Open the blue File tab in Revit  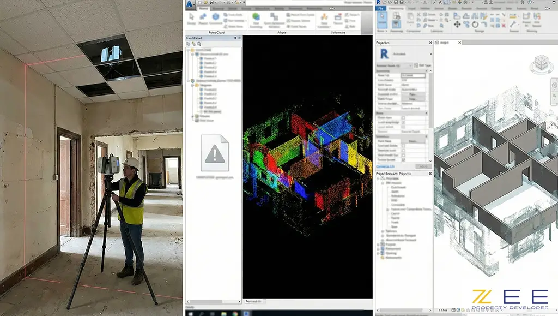[381, 9]
